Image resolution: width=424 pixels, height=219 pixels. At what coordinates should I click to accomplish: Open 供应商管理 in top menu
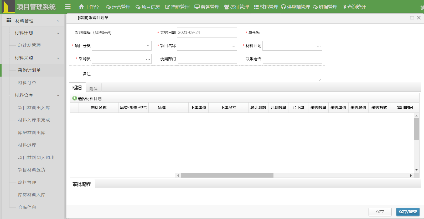coord(296,7)
